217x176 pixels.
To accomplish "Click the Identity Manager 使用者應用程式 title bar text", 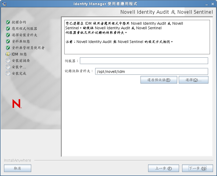I will click(x=105, y=4).
